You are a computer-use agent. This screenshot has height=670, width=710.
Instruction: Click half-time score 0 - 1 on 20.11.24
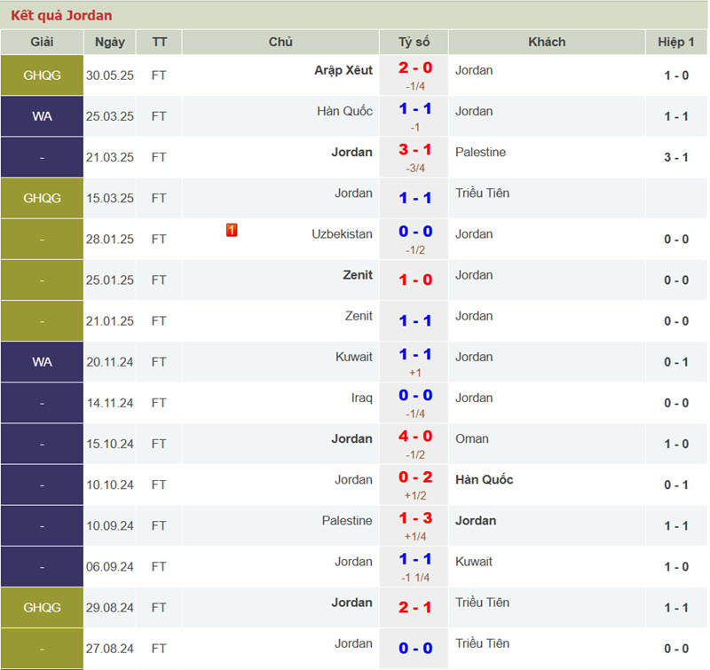coord(676,362)
